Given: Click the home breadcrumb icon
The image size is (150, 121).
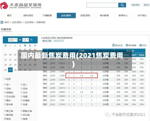Looking at the screenshot, I should click(2, 22).
